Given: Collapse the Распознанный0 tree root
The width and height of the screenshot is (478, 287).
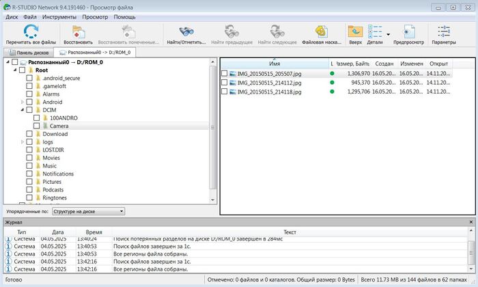Looking at the screenshot, I should click(x=8, y=62).
